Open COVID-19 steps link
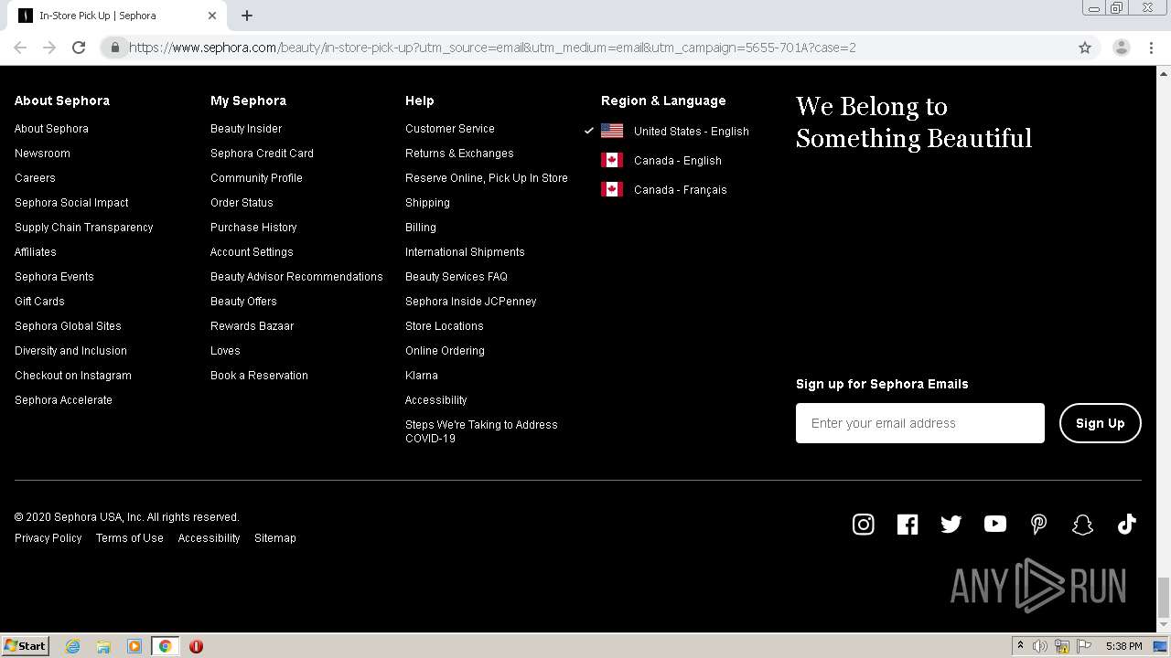 tap(481, 431)
